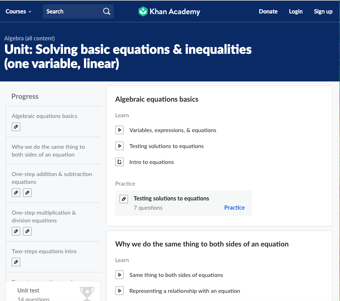340x301 pixels.
Task: Click the play icon beside Testing solutions to equations
Action: pyautogui.click(x=119, y=146)
